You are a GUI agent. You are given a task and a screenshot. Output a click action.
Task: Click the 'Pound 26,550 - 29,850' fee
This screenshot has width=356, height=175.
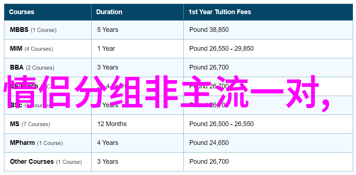tap(221, 49)
